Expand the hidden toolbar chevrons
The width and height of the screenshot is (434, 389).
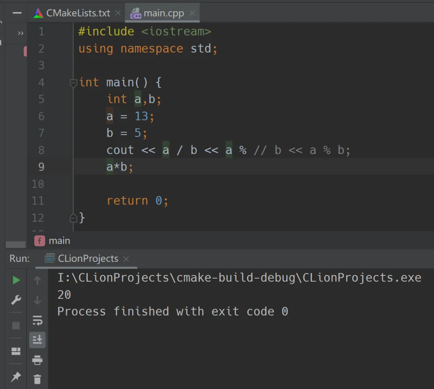(20, 33)
